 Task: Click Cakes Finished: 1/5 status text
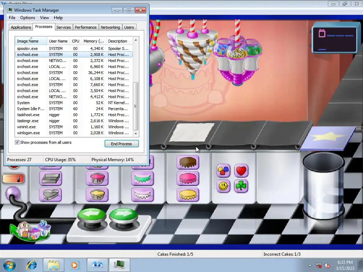coord(175,254)
